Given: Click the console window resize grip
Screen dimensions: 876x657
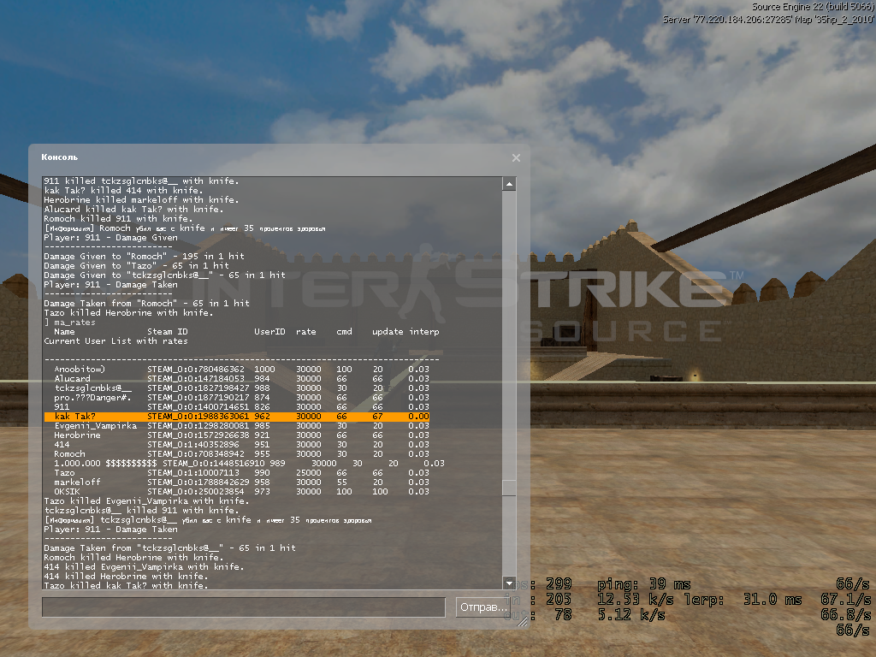Looking at the screenshot, I should (x=523, y=620).
